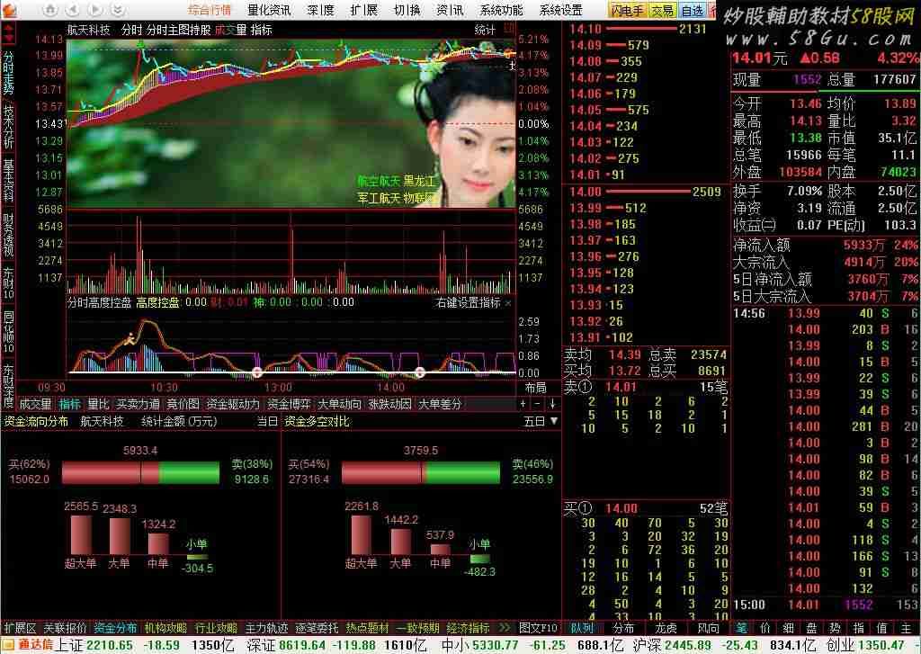Open the 扩展 menu
The image size is (921, 654).
[x=363, y=10]
